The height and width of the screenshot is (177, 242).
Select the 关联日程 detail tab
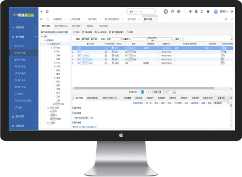coord(139,98)
